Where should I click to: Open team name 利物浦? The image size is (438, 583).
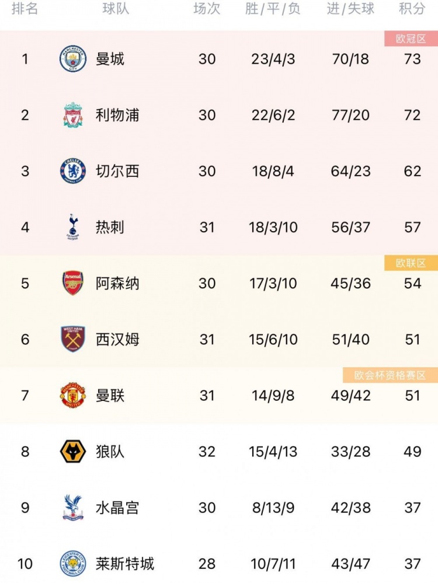pos(117,115)
